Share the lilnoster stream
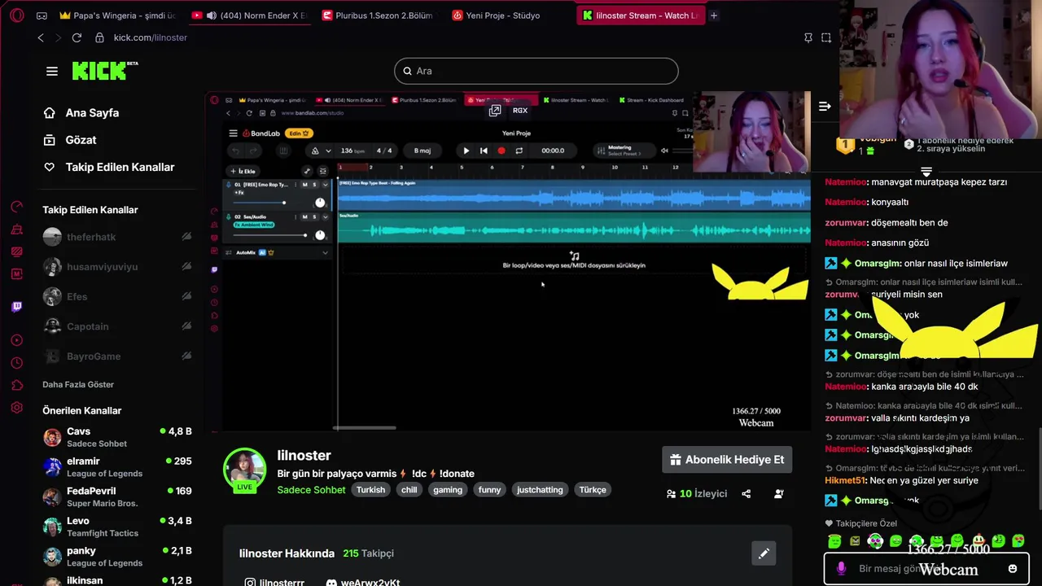The width and height of the screenshot is (1042, 586). pos(746,493)
